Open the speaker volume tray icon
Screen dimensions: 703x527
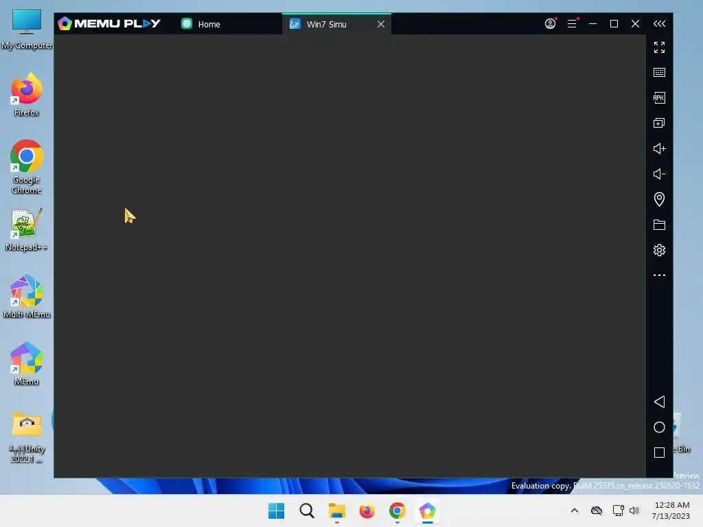[634, 511]
